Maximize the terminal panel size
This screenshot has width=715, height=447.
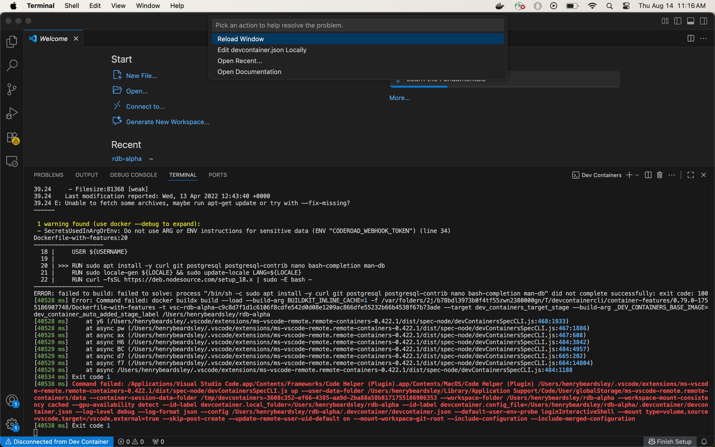(690, 175)
